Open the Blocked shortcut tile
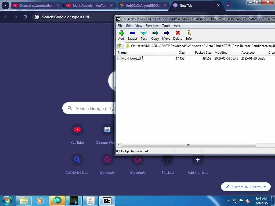The height and width of the screenshot is (206, 275). point(168,164)
